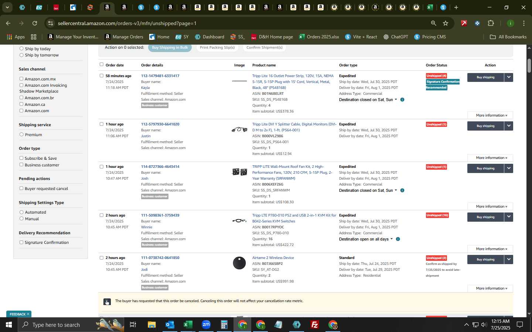Screen dimensions: 532x332
Task: Open Excel from the taskbar
Action: point(188,325)
